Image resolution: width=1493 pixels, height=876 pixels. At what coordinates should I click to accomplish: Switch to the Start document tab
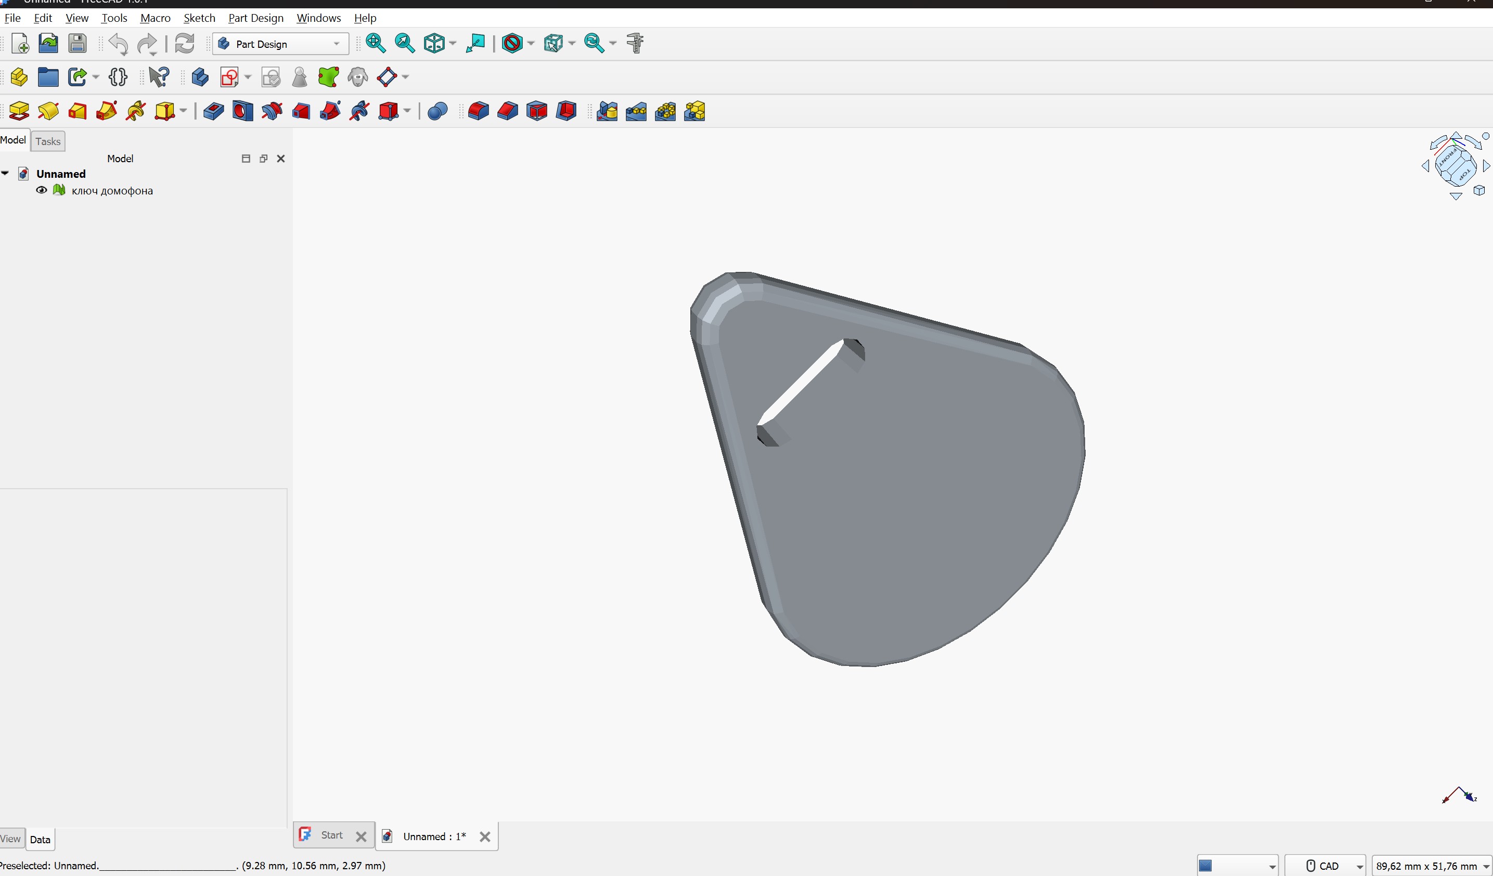pos(331,835)
